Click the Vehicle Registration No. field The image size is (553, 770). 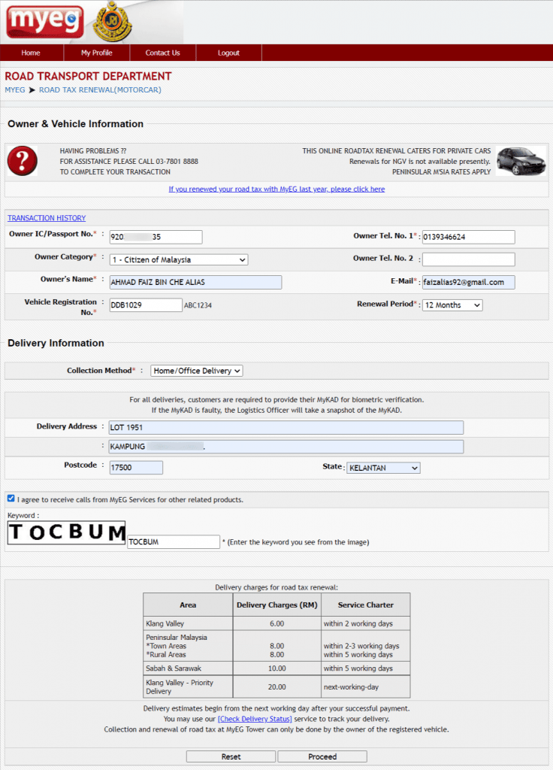[x=145, y=305]
